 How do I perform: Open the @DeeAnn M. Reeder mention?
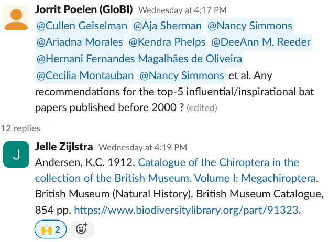pyautogui.click(x=261, y=42)
